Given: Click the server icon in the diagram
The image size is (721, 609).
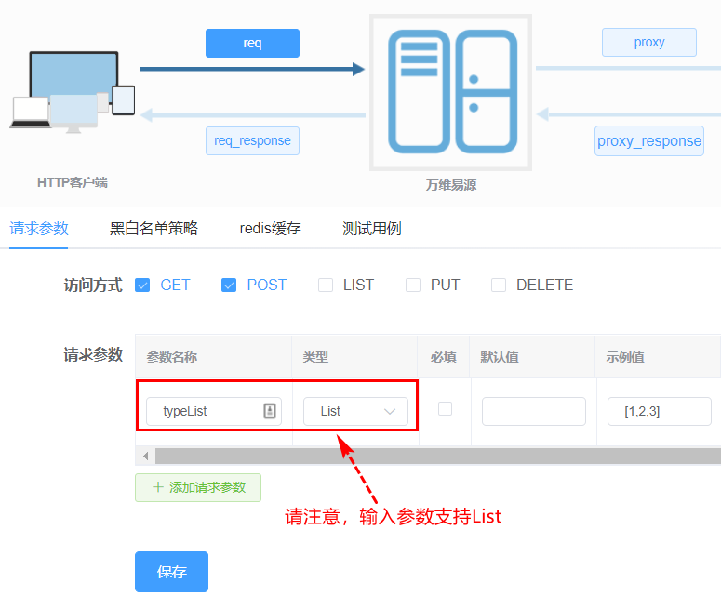Looking at the screenshot, I should click(450, 91).
